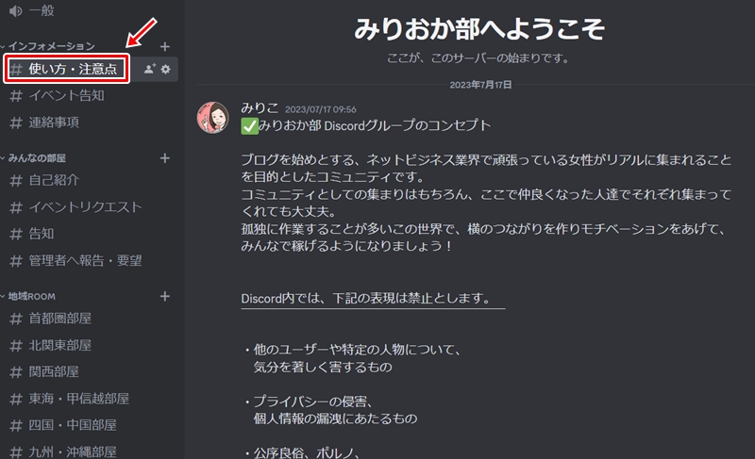Screen dimensions: 755x459
Task: Click the hash icon beside 告知
Action: pos(16,235)
